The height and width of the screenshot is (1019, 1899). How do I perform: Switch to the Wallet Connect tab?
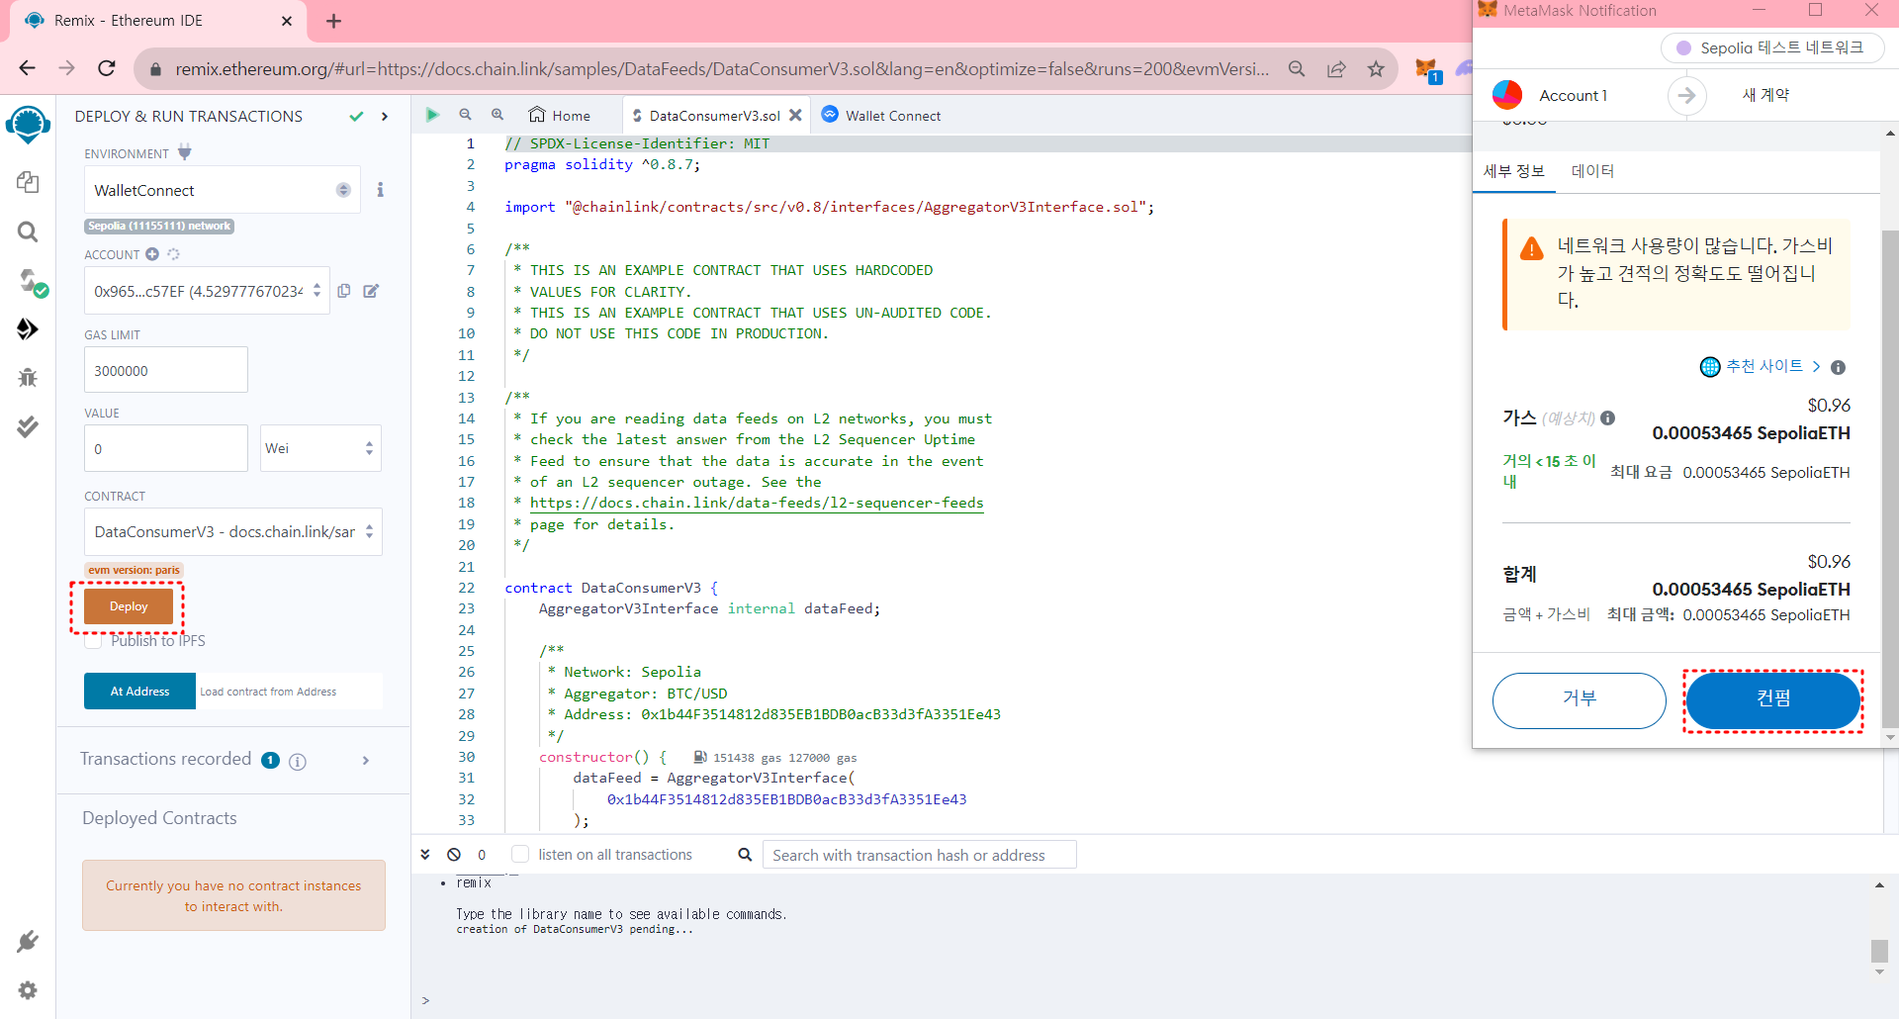(x=881, y=116)
